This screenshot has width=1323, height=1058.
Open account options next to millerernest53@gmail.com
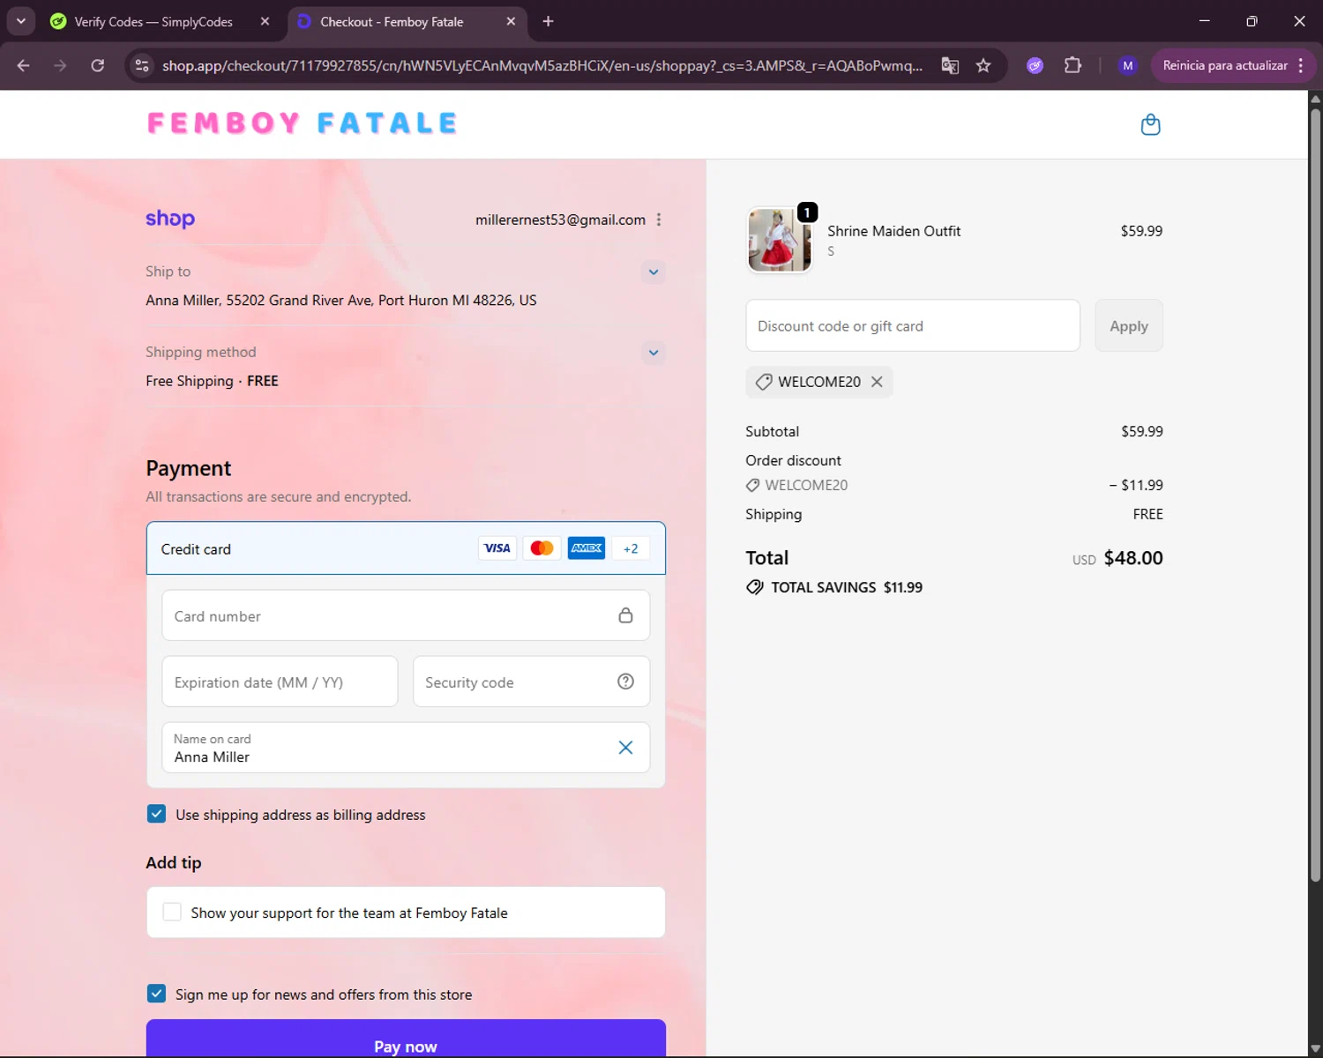point(659,220)
